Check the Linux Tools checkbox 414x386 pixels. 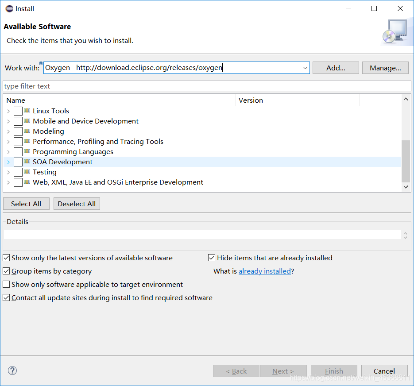18,111
